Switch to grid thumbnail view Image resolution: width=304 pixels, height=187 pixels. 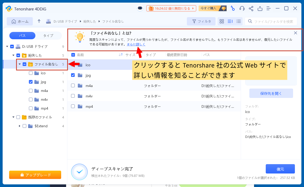pyautogui.click(x=221, y=21)
